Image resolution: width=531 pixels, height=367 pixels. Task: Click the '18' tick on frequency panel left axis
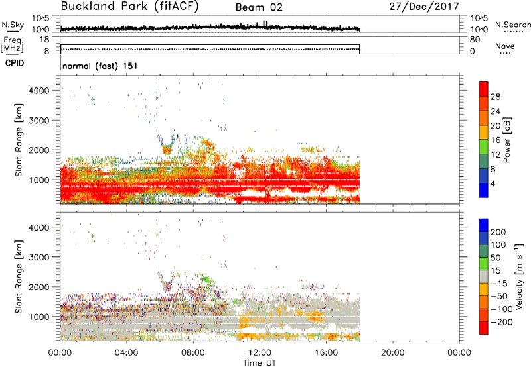pos(44,40)
